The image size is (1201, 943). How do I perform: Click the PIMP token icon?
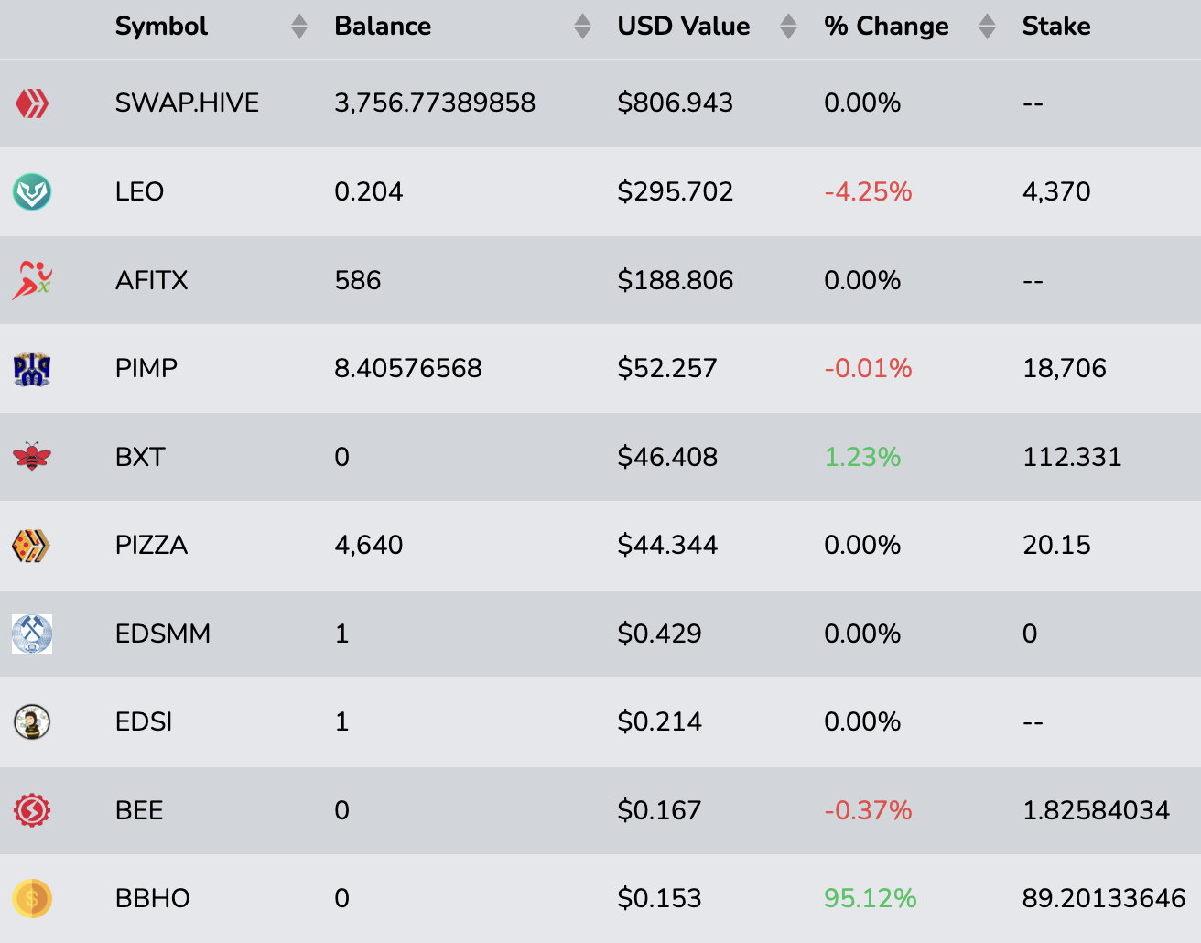[x=32, y=369]
